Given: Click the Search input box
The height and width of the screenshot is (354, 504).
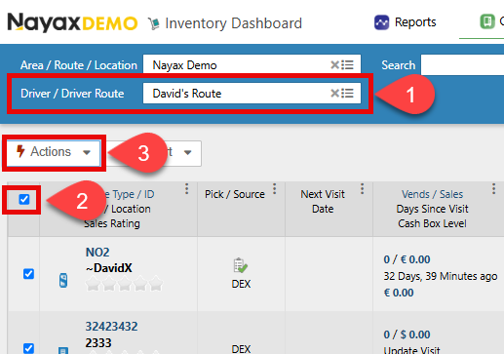Looking at the screenshot, I should point(462,65).
